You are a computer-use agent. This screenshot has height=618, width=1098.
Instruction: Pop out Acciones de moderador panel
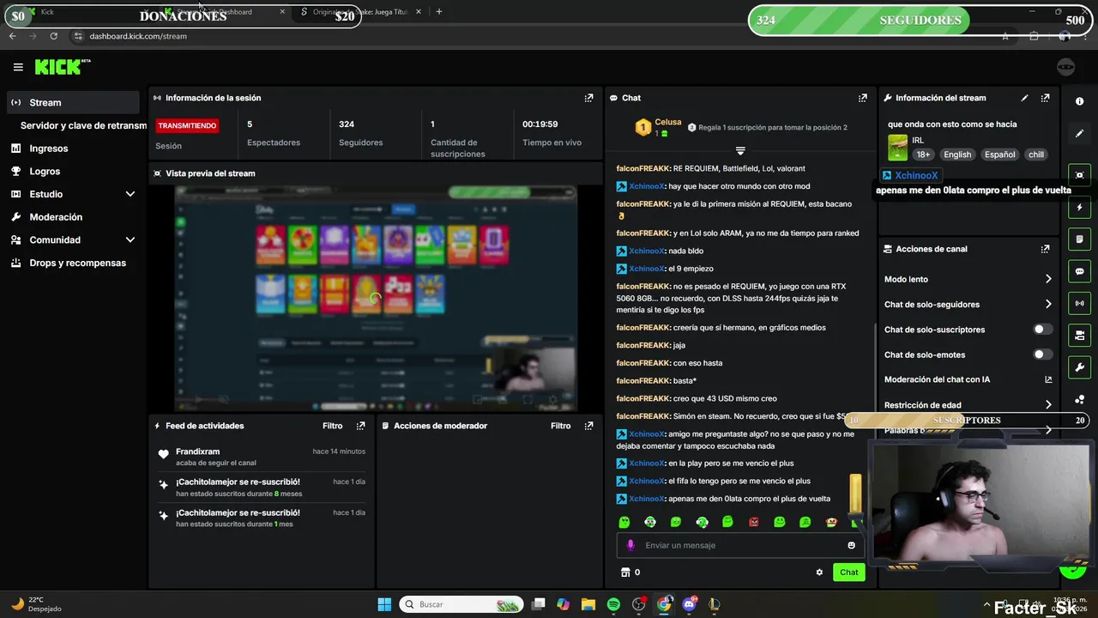click(588, 426)
